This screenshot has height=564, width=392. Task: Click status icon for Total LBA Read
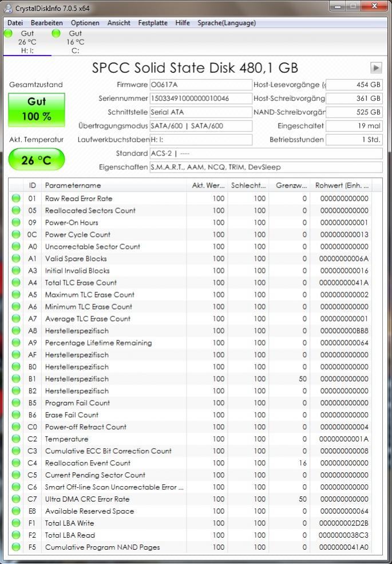16,535
